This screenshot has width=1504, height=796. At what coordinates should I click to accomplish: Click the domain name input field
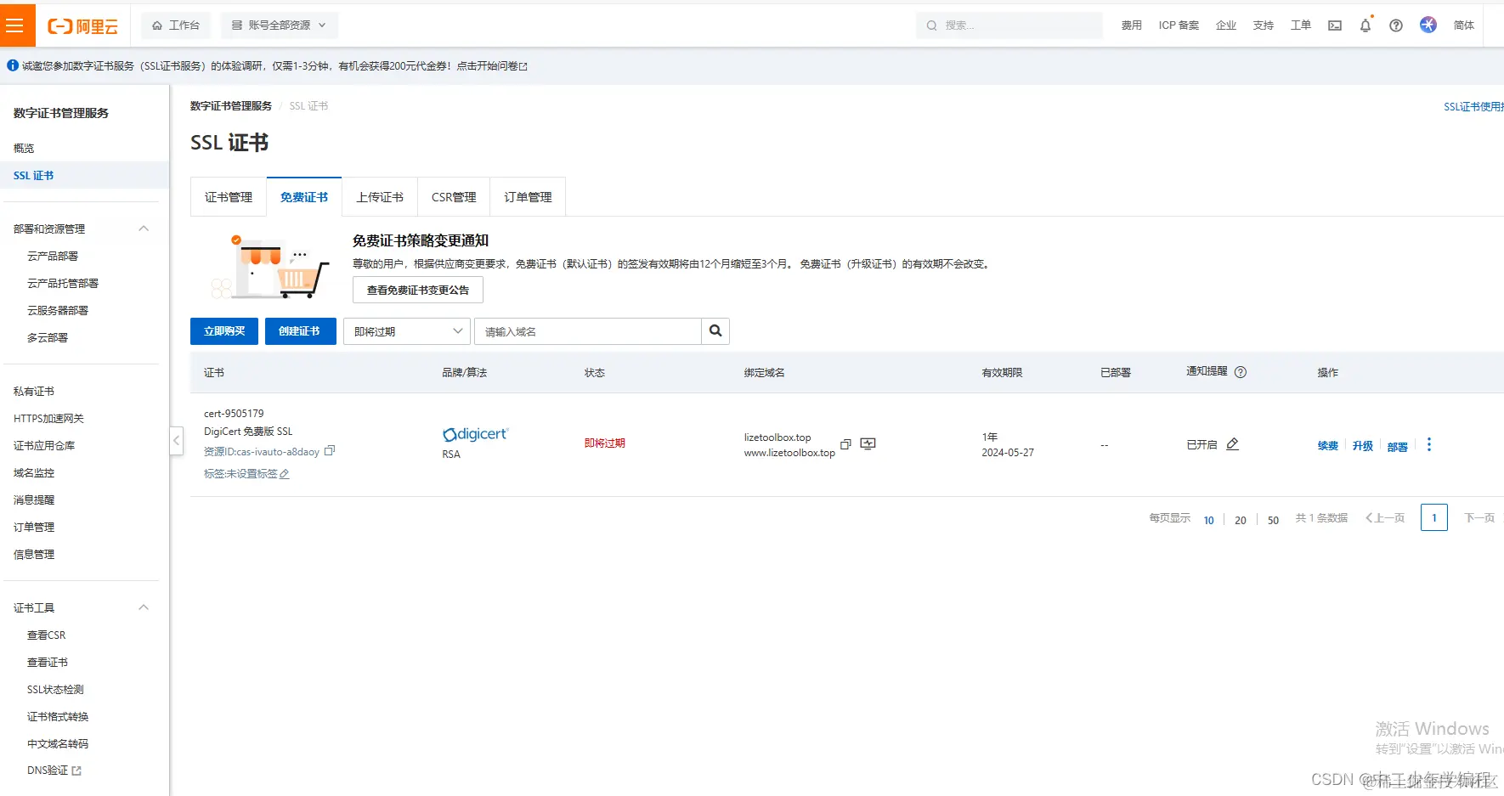588,330
